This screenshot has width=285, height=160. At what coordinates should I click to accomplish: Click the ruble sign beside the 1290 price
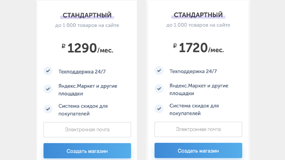(64, 46)
